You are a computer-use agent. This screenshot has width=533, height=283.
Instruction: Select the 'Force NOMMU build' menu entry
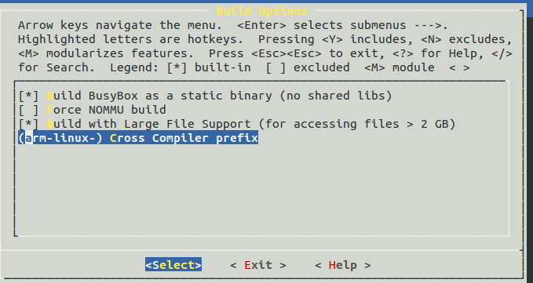tap(92, 110)
